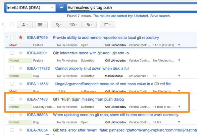The height and width of the screenshot is (135, 197).
Task: Click 'Usability Prob...' type of IDEA-77483
Action: tap(44, 107)
